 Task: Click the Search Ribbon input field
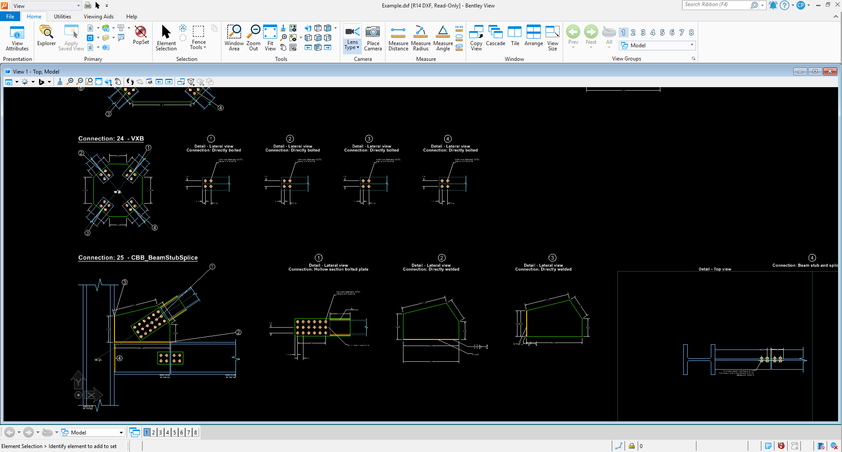click(x=716, y=5)
